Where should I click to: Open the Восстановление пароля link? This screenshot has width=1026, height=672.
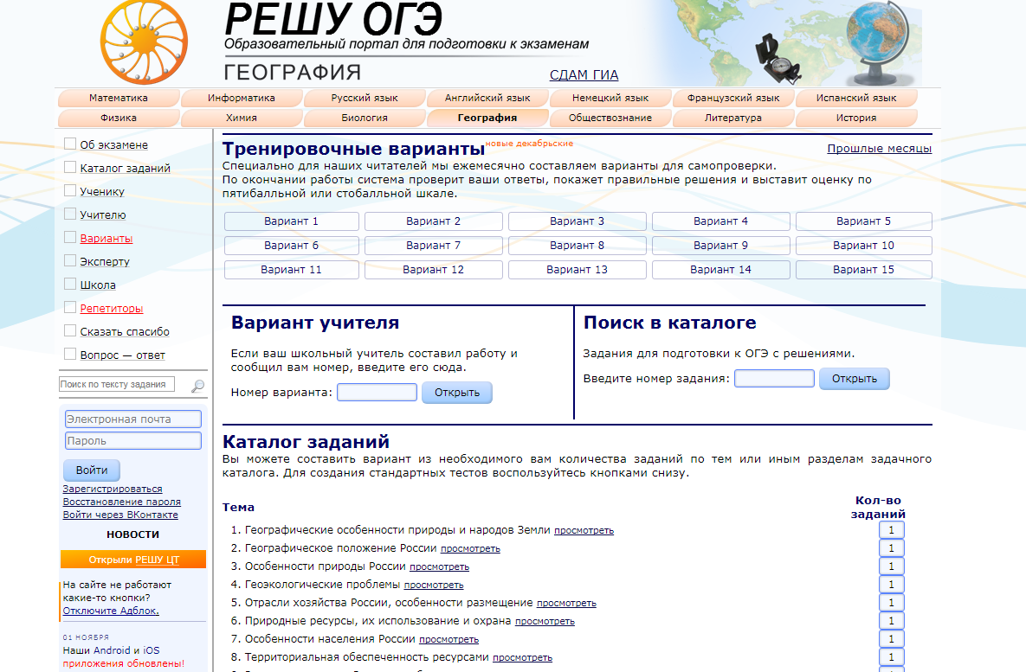[122, 502]
